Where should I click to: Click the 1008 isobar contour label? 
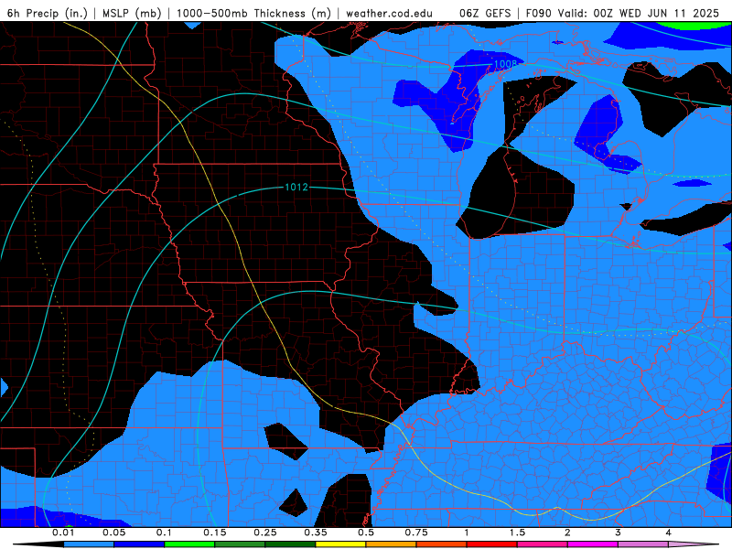pyautogui.click(x=506, y=64)
